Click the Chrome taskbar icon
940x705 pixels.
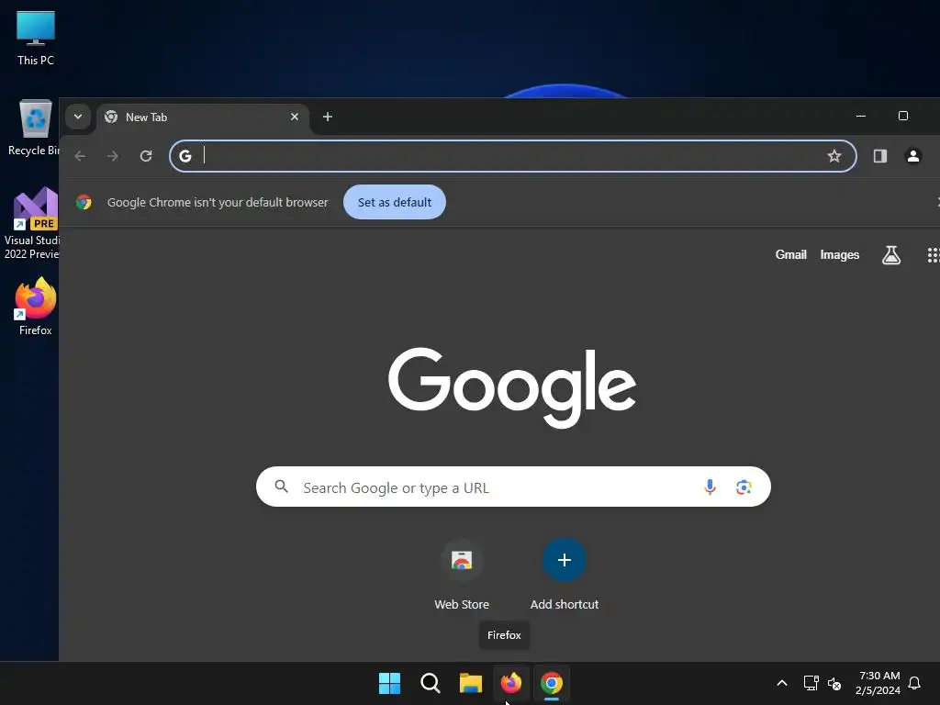(552, 683)
